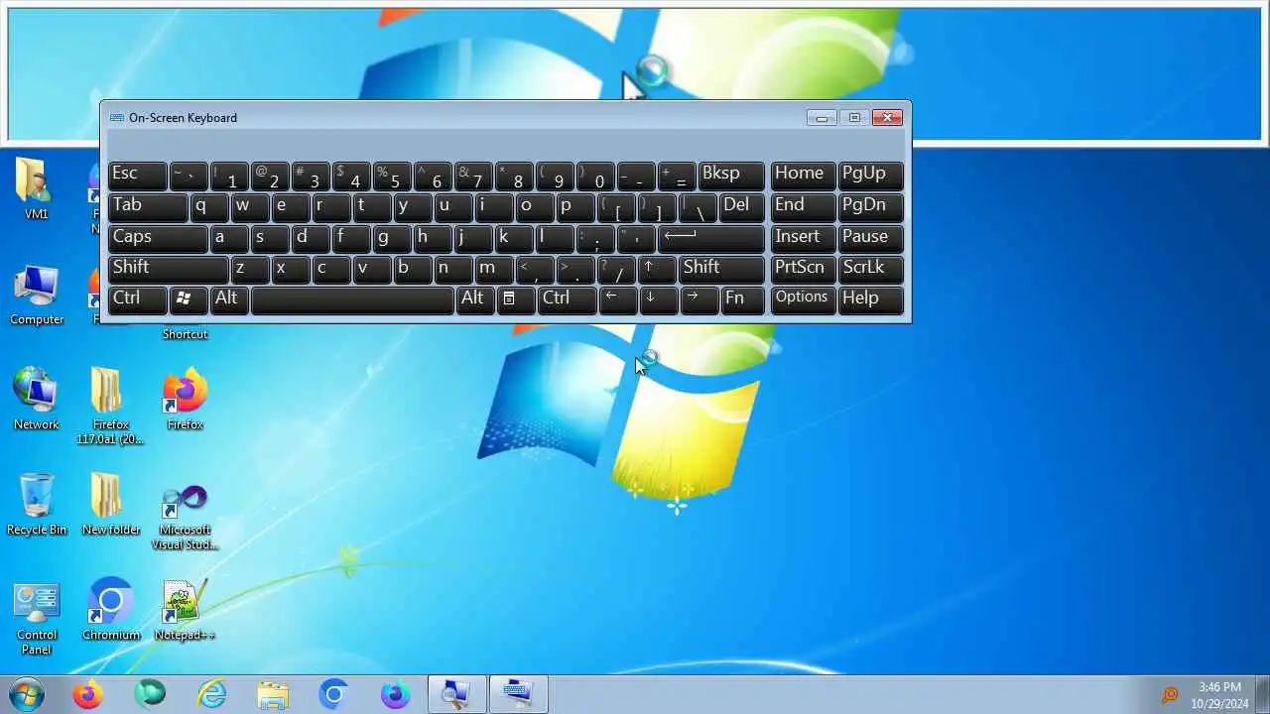Click the Options key
The height and width of the screenshot is (714, 1270).
[804, 299]
